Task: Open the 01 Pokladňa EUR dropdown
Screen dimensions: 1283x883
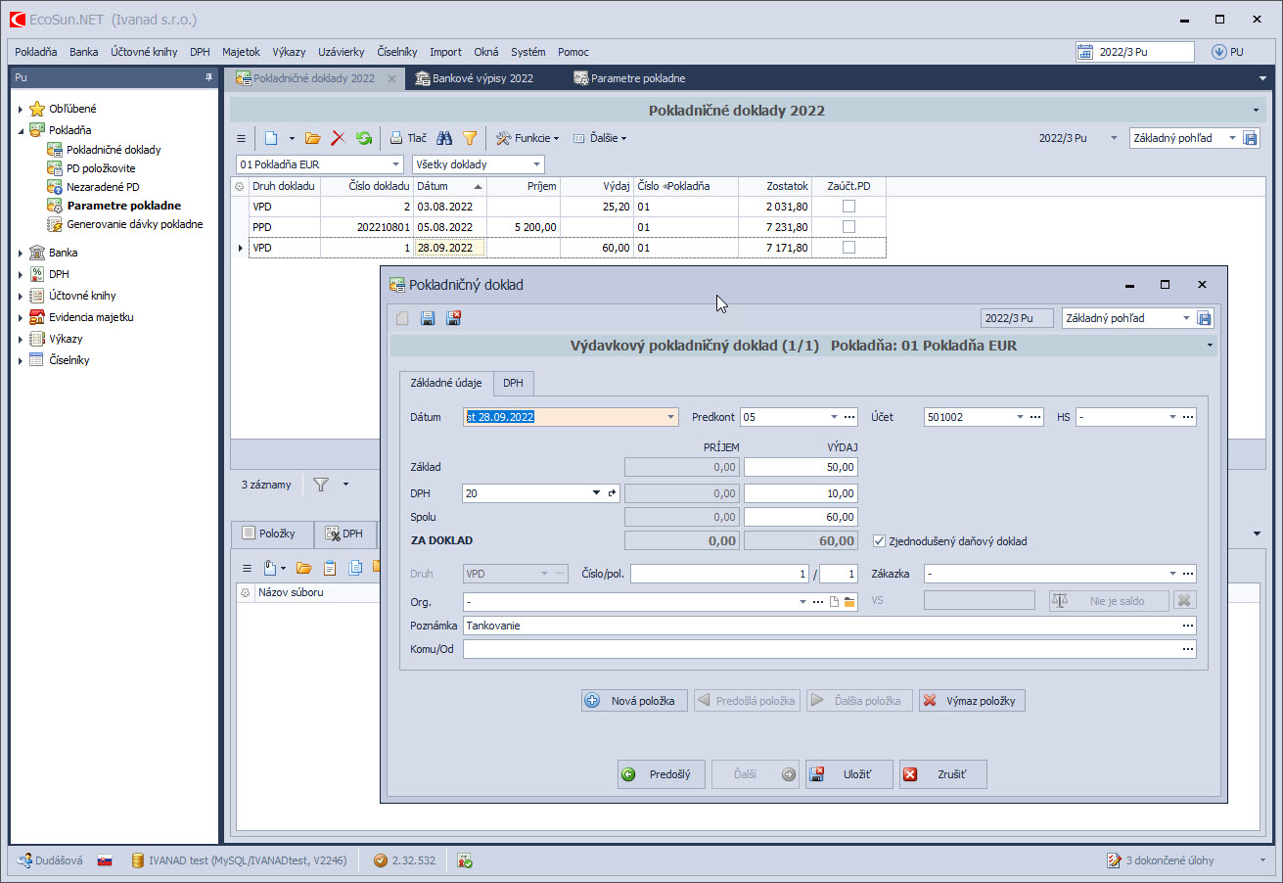Action: (395, 164)
